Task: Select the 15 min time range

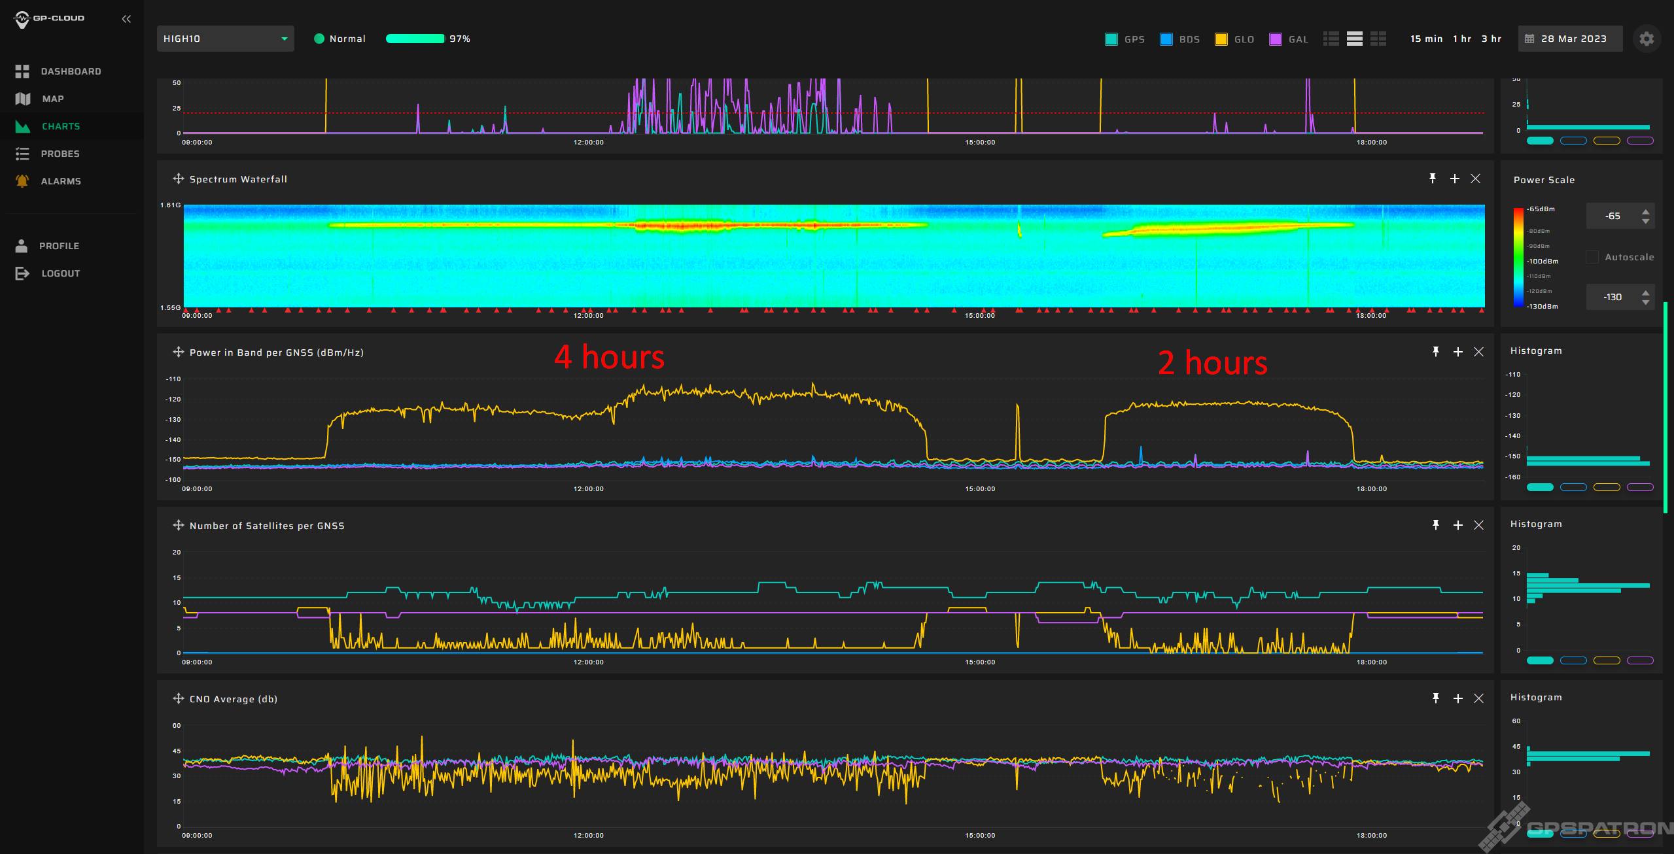Action: [1426, 39]
